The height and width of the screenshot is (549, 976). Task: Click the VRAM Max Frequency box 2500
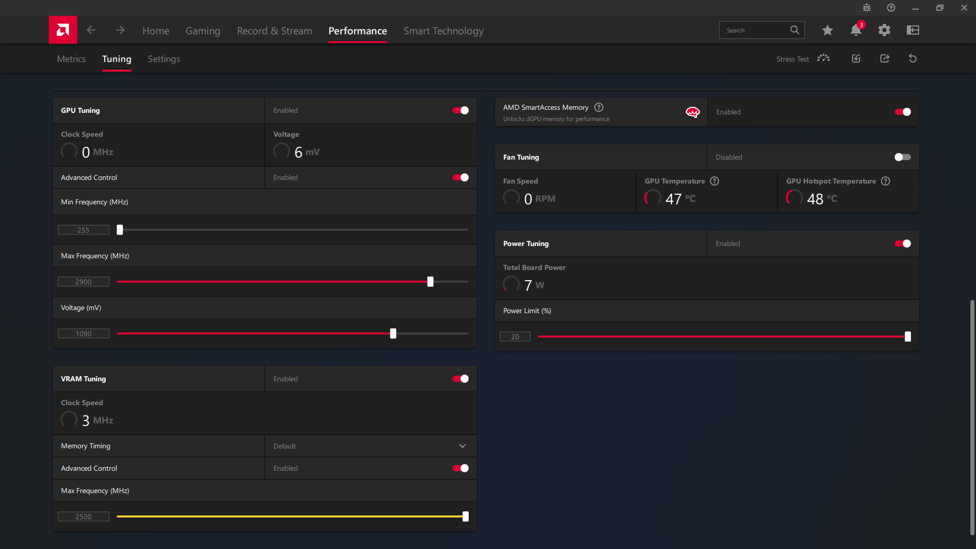pos(83,516)
